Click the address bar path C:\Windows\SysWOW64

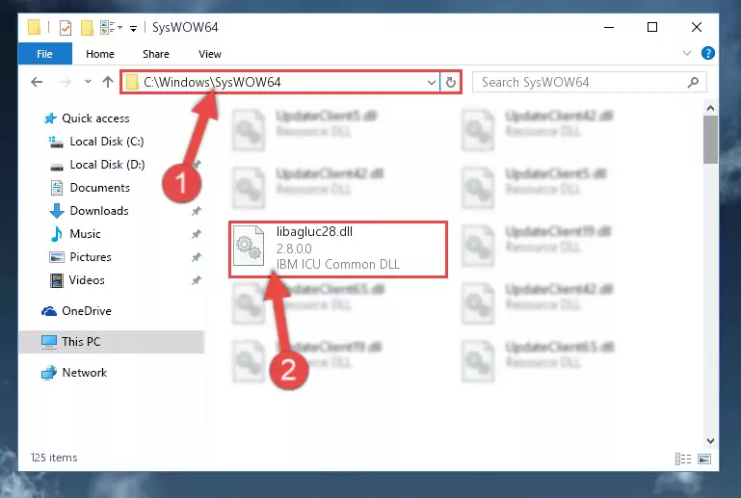[212, 82]
